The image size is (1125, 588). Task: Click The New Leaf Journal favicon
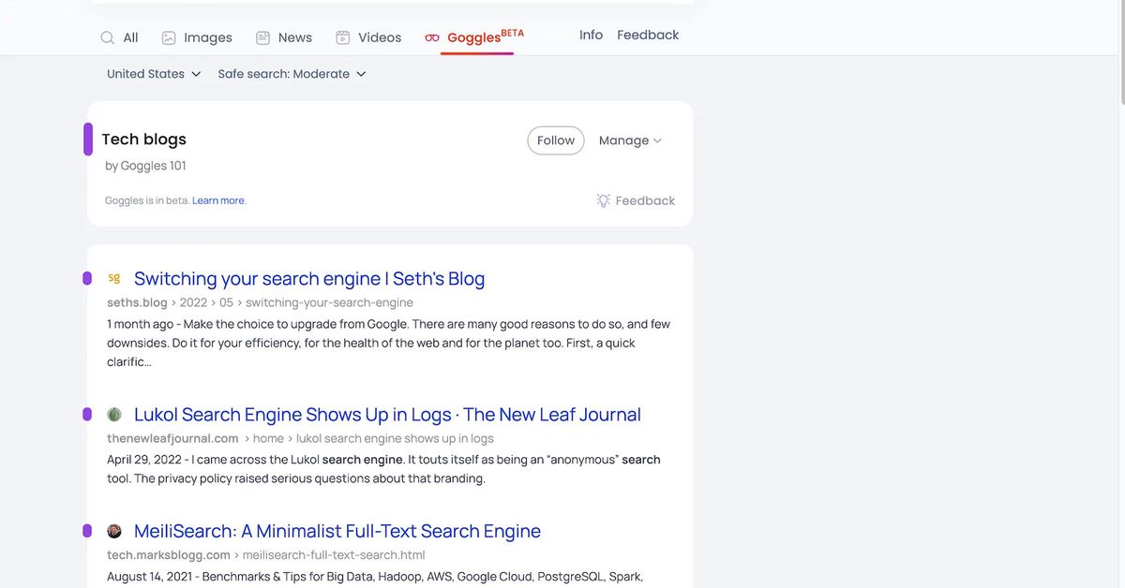[114, 415]
